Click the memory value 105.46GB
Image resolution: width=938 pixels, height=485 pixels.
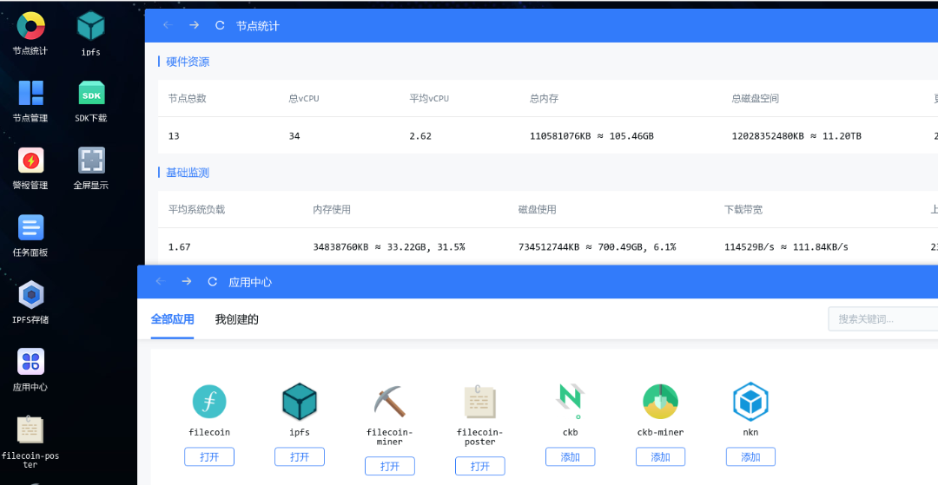[x=631, y=136]
